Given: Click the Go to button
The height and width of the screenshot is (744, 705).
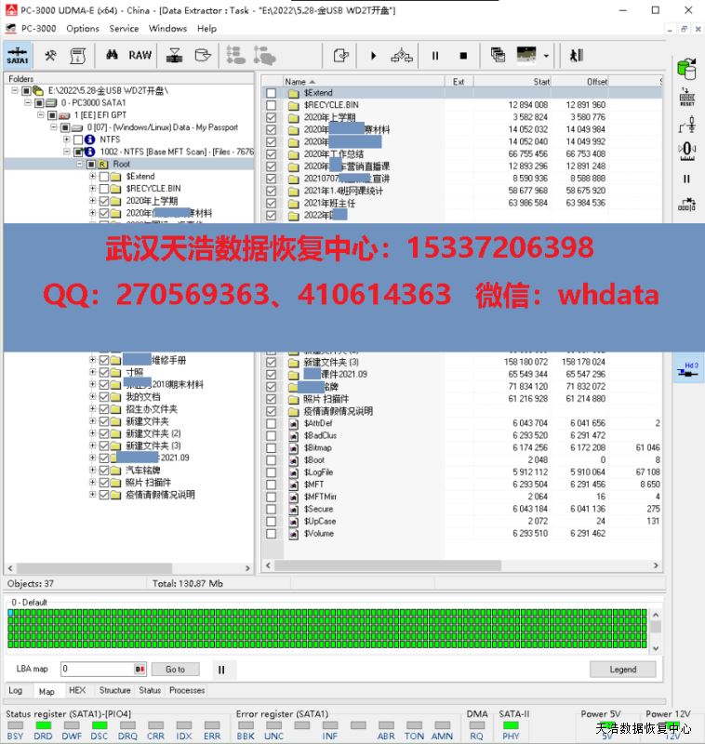Looking at the screenshot, I should tap(175, 669).
